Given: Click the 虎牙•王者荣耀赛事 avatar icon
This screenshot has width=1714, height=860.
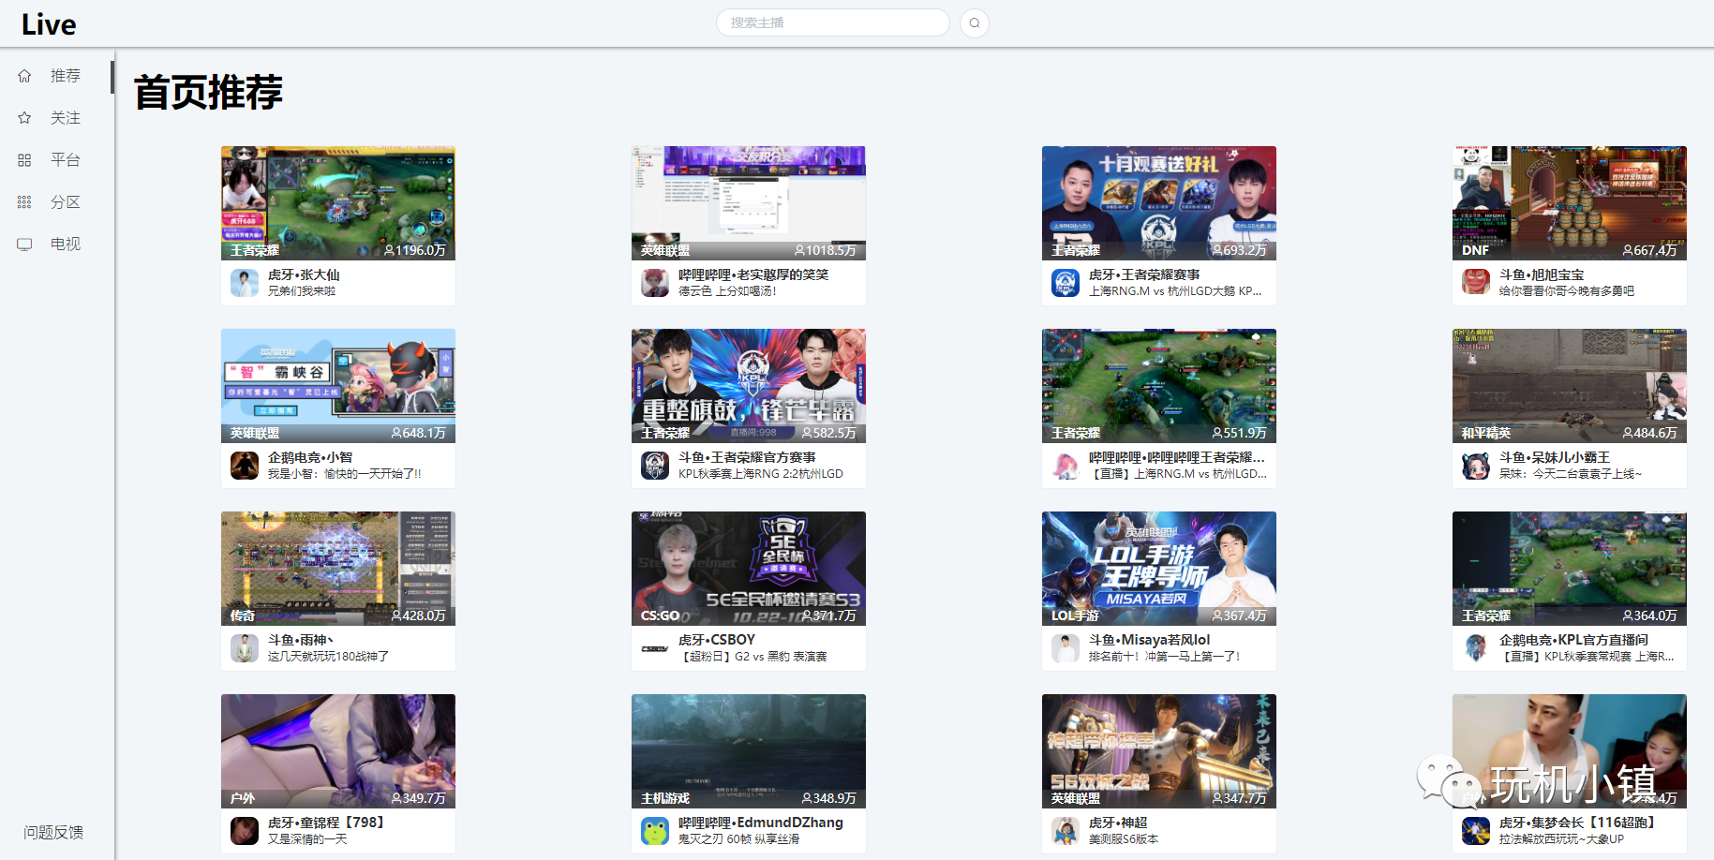Looking at the screenshot, I should coord(1066,283).
